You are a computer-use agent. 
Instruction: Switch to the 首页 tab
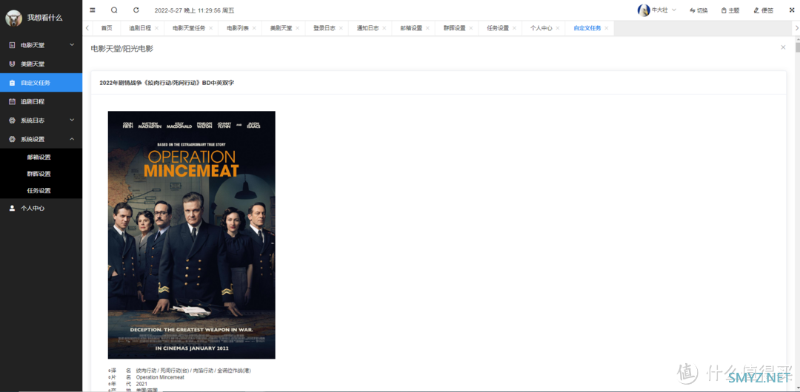click(106, 29)
